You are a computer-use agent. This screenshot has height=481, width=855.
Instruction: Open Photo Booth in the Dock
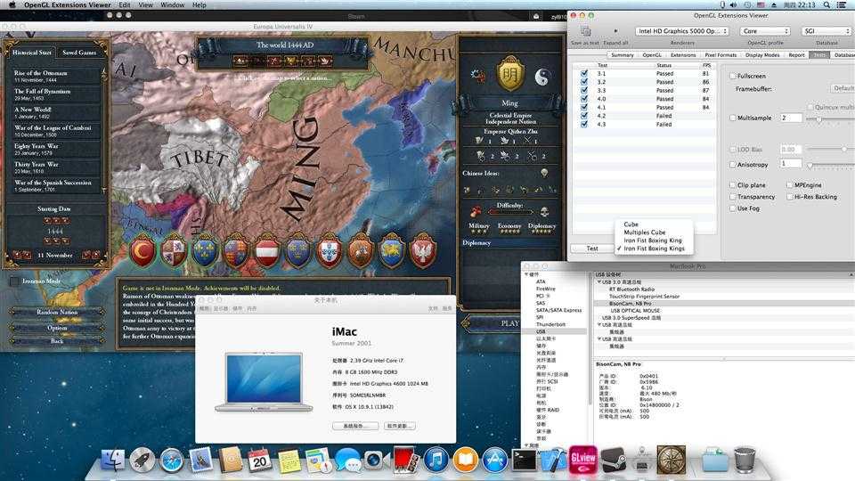(406, 460)
